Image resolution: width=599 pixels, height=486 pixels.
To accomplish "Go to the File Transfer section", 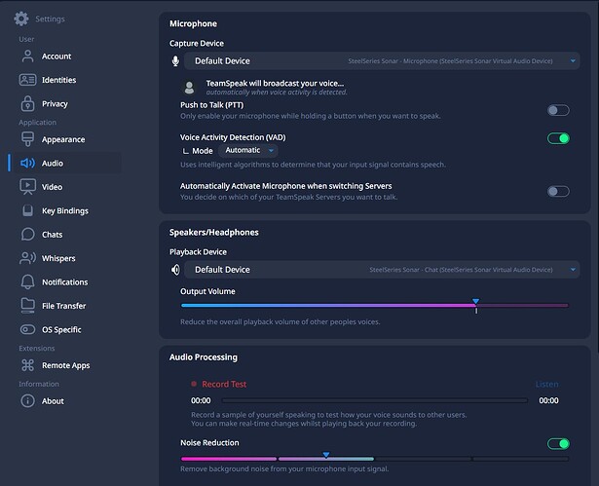I will tap(63, 306).
